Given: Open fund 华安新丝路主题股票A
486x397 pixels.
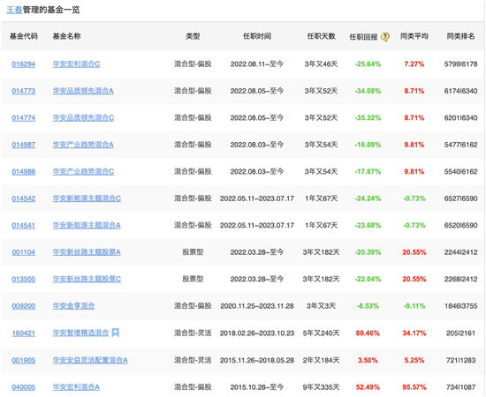Looking at the screenshot, I should [x=87, y=252].
